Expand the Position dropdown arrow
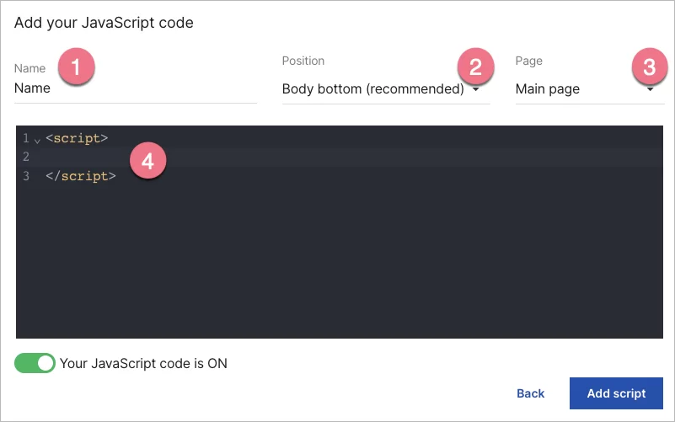This screenshot has height=422, width=675. 476,89
